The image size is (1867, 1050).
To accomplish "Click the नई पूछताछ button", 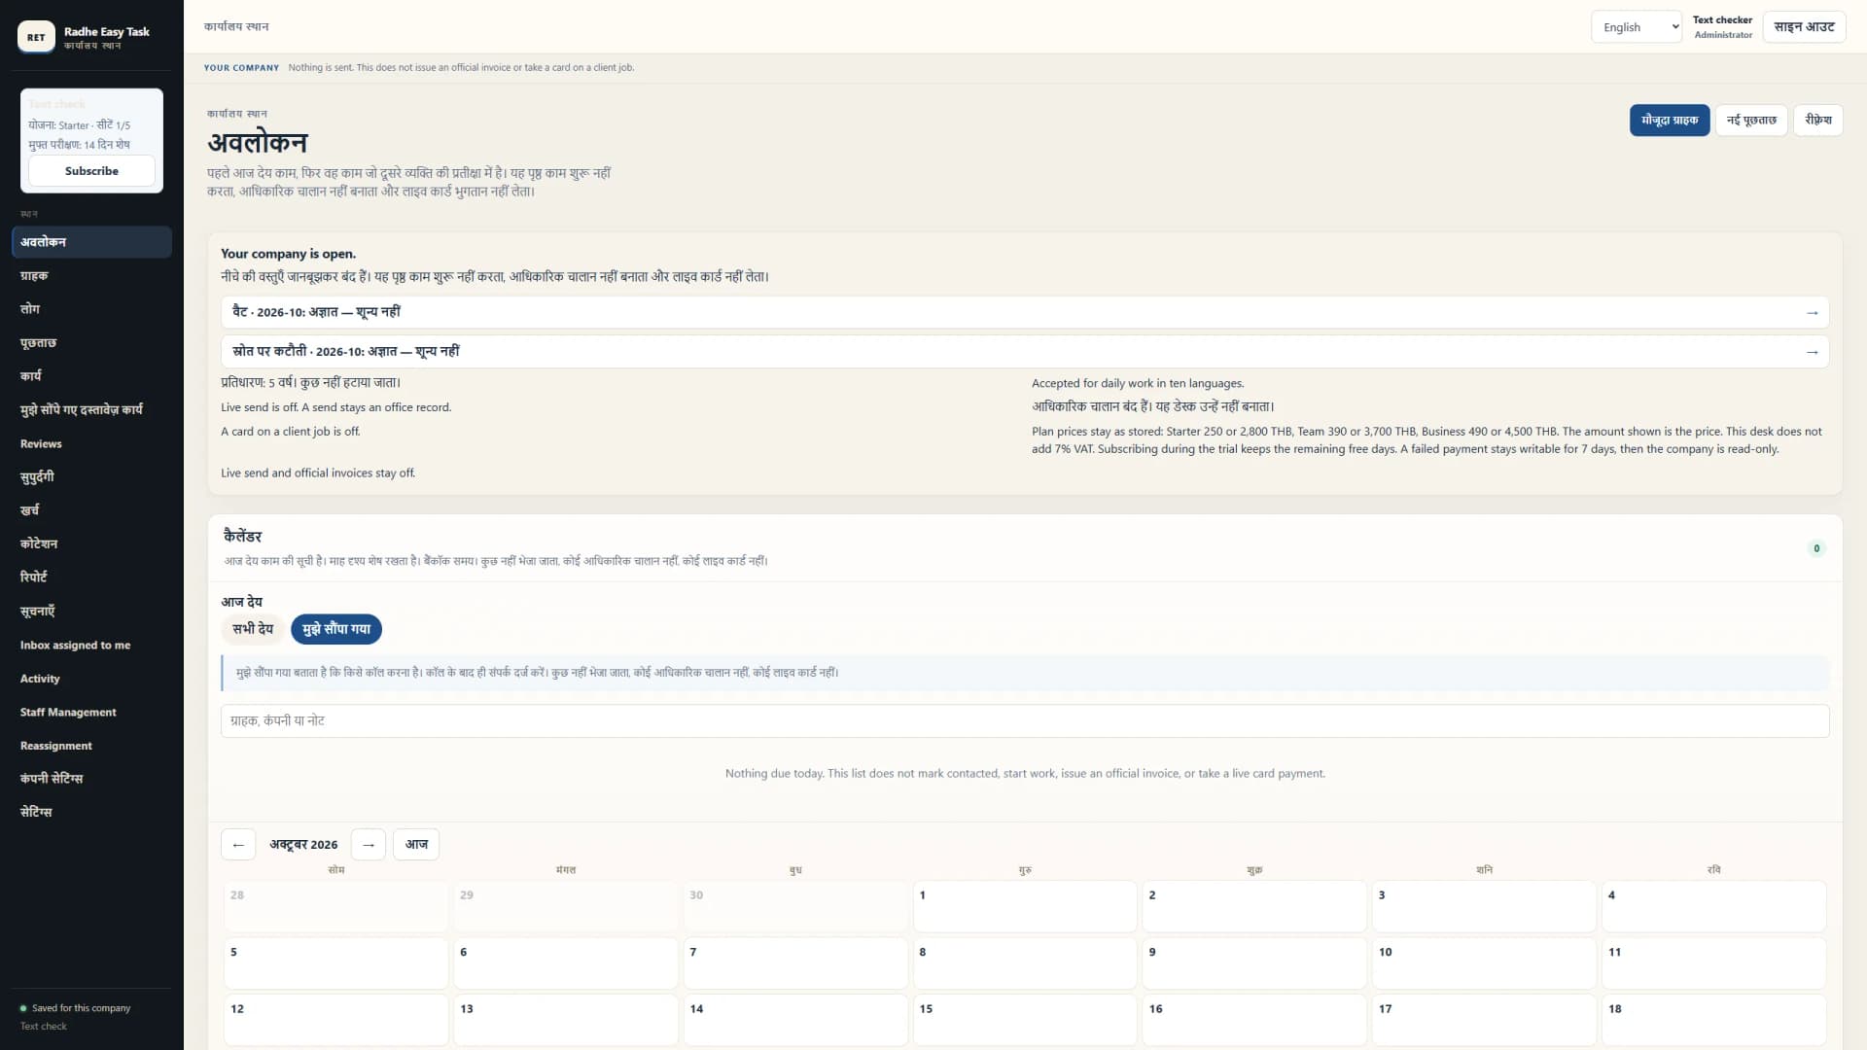I will tap(1751, 121).
